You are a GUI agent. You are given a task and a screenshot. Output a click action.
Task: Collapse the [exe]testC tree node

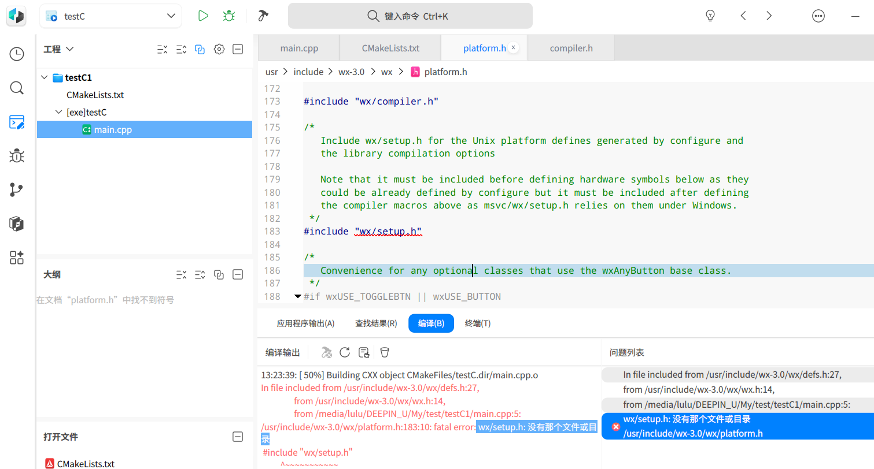click(59, 113)
